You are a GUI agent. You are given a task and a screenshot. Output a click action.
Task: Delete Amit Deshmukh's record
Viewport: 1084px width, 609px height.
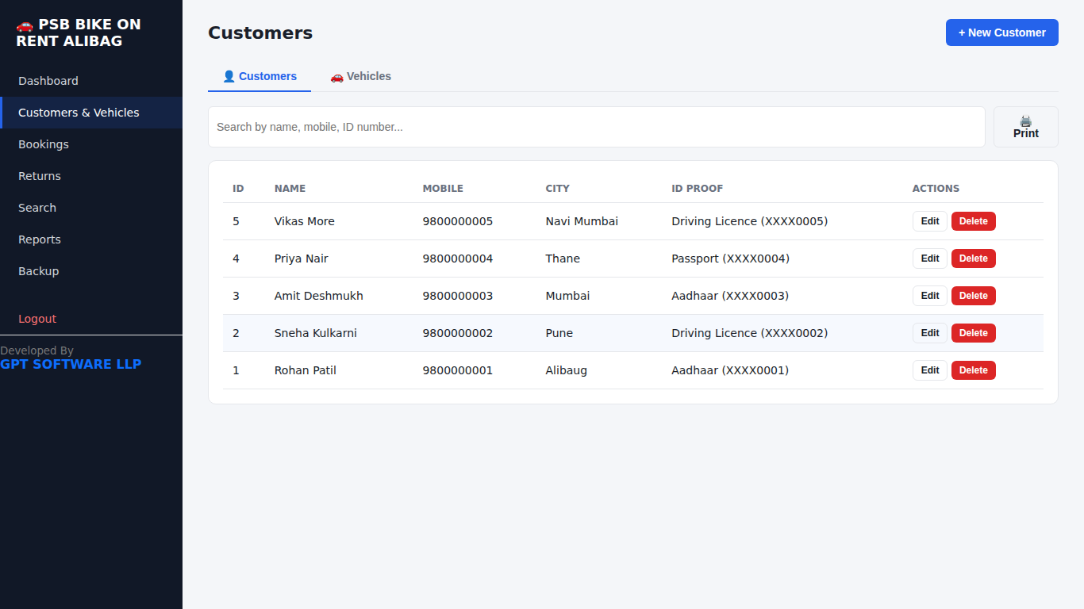tap(974, 296)
